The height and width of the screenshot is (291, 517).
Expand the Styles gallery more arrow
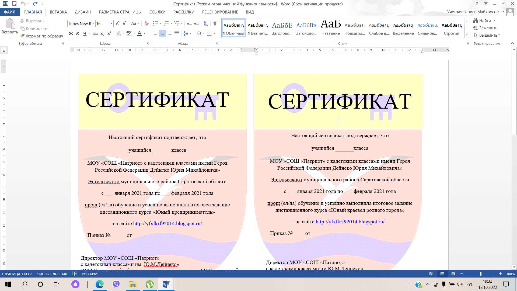(467, 35)
